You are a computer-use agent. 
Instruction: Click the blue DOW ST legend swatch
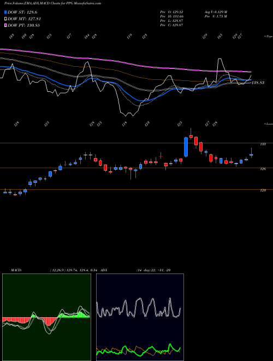click(5, 12)
